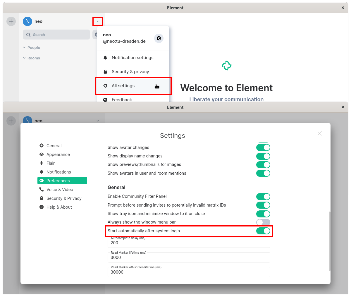This screenshot has width=351, height=297.
Task: Click the bell icon beside Notification settings
Action: pyautogui.click(x=105, y=58)
